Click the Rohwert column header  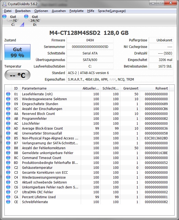155,88
